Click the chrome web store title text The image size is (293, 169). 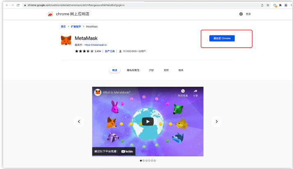(73, 14)
